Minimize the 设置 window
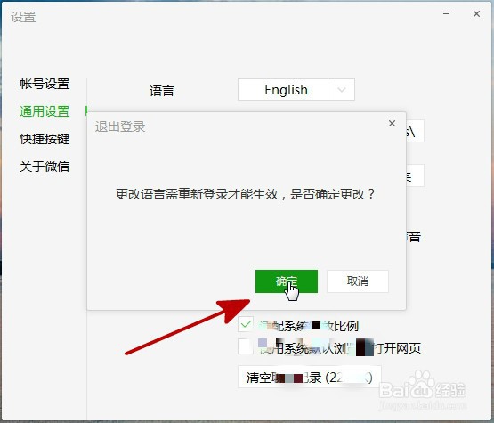 [447, 14]
